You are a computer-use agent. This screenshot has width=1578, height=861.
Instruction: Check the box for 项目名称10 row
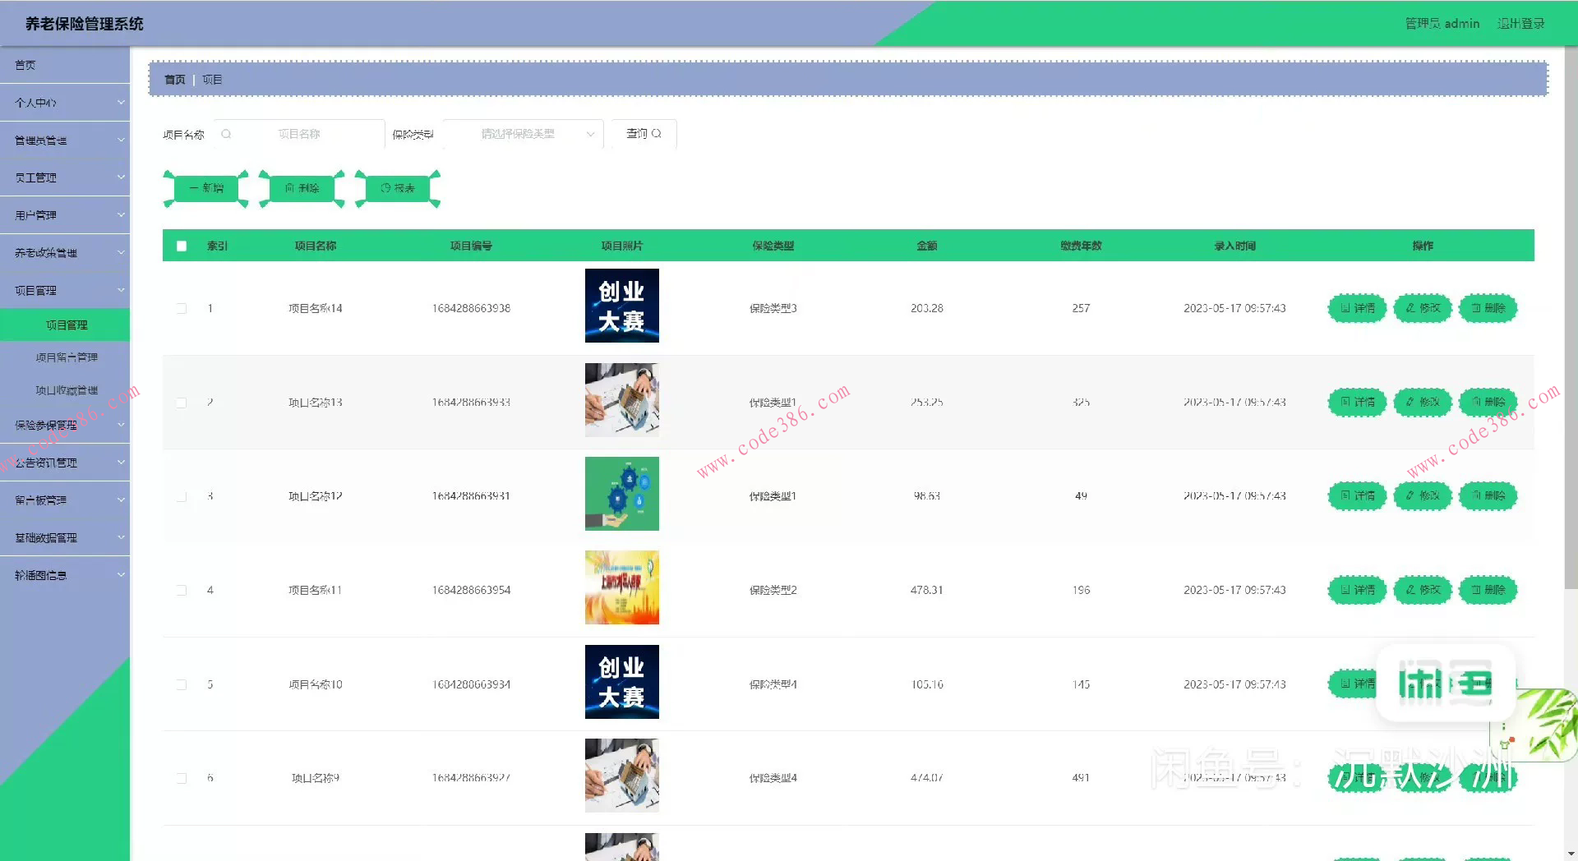coord(182,684)
